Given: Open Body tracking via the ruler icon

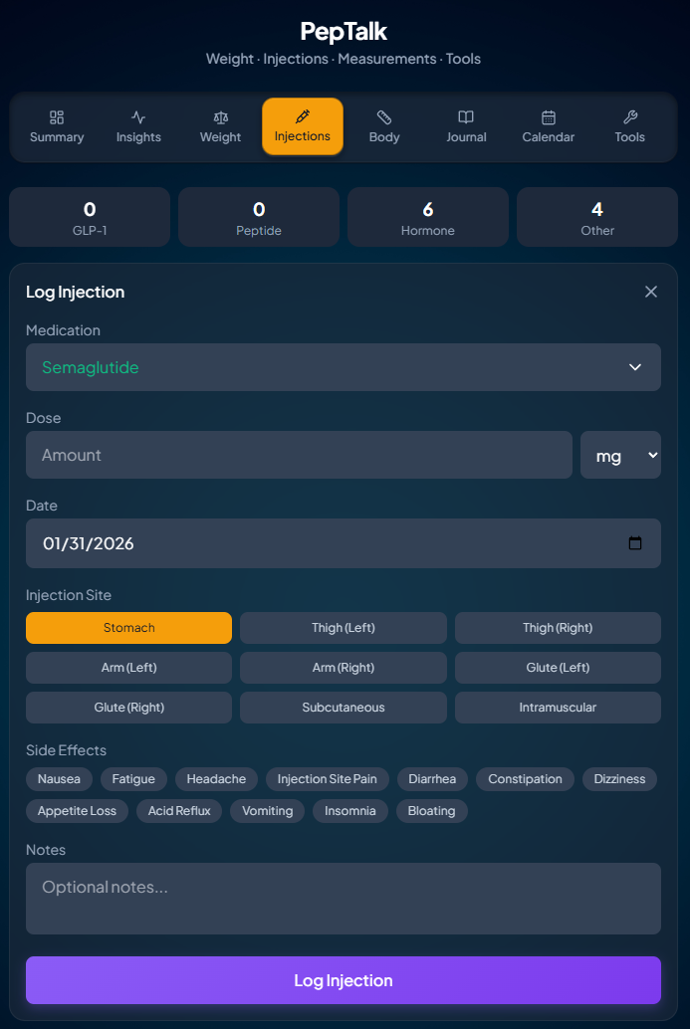Looking at the screenshot, I should tap(383, 115).
